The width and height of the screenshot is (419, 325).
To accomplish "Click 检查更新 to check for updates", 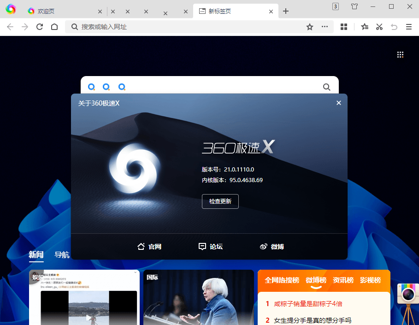I will tap(220, 201).
